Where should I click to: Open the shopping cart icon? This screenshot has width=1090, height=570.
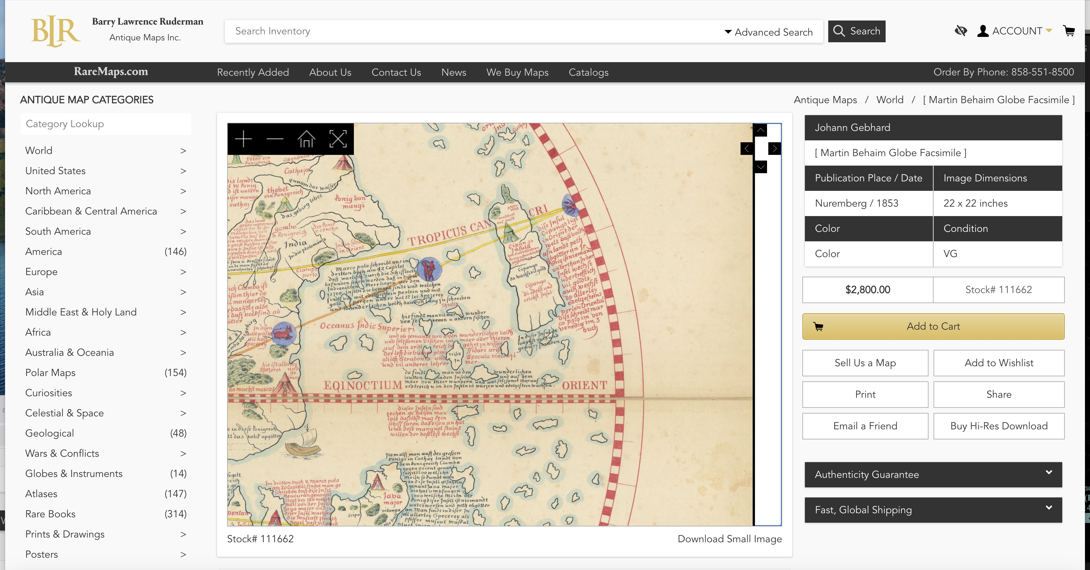pyautogui.click(x=1069, y=31)
